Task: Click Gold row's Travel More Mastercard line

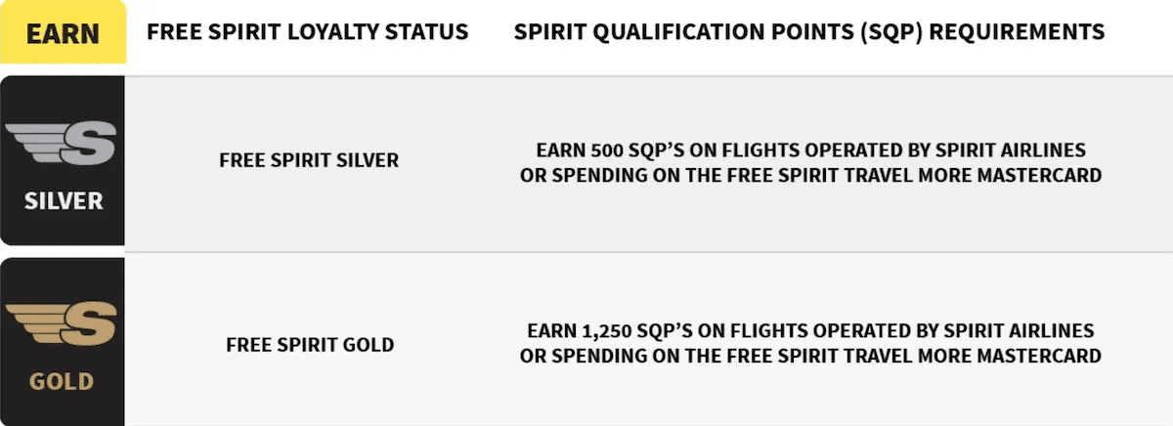Action: point(811,356)
